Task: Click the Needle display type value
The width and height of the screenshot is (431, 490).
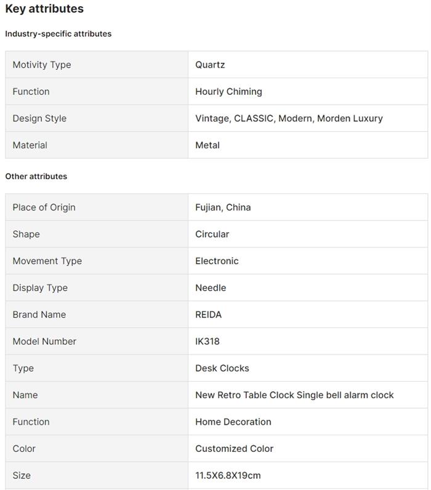Action: [211, 288]
